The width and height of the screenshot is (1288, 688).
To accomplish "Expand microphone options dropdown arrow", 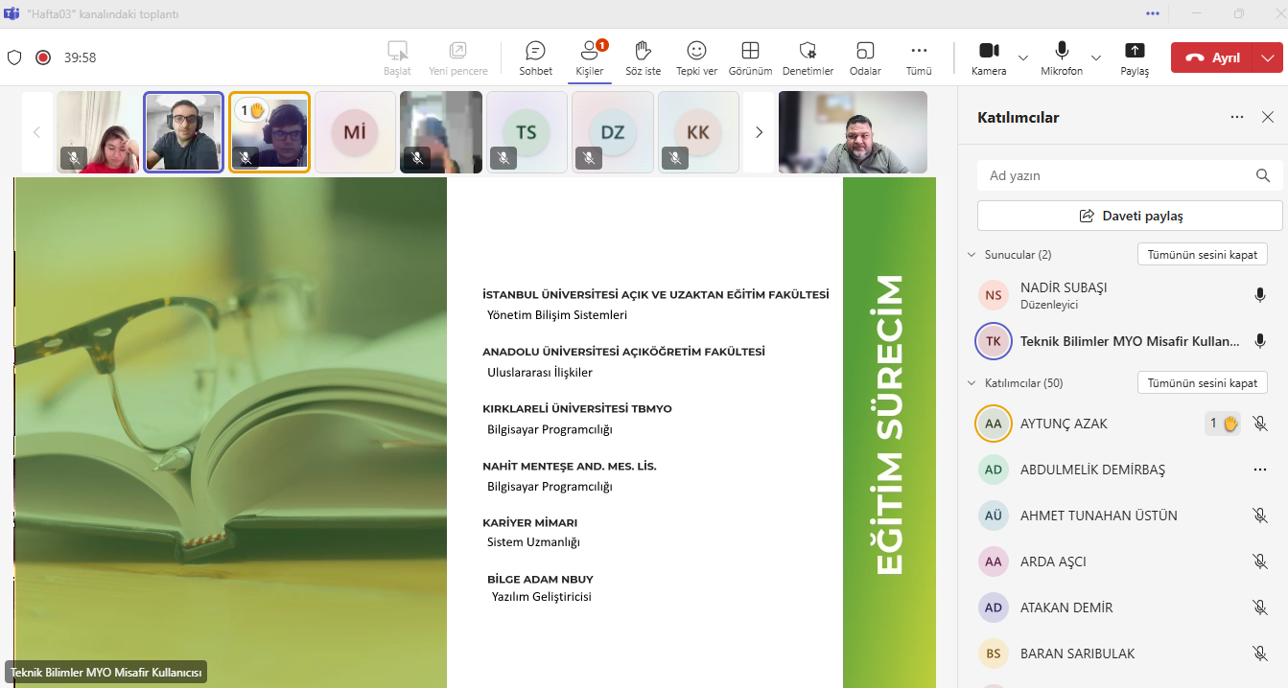I will pos(1097,57).
